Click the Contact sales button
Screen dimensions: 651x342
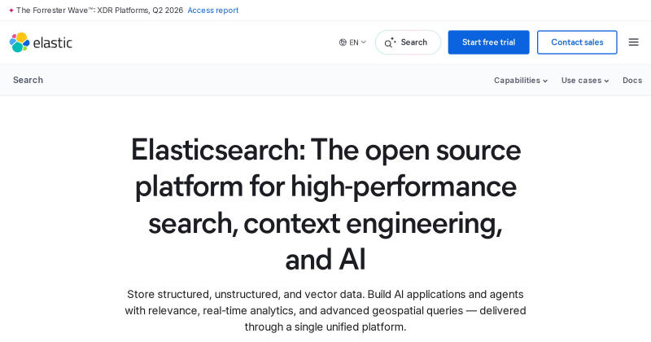577,42
